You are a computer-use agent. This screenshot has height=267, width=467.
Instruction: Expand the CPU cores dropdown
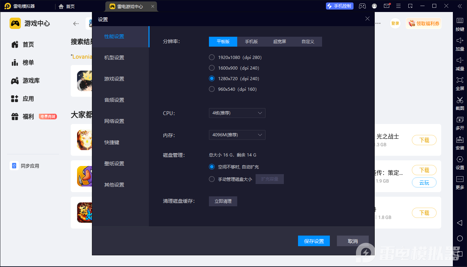237,113
